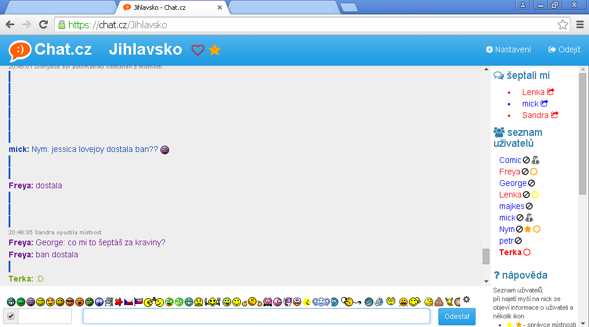Toggle ignore icon beside majkes

(x=529, y=206)
